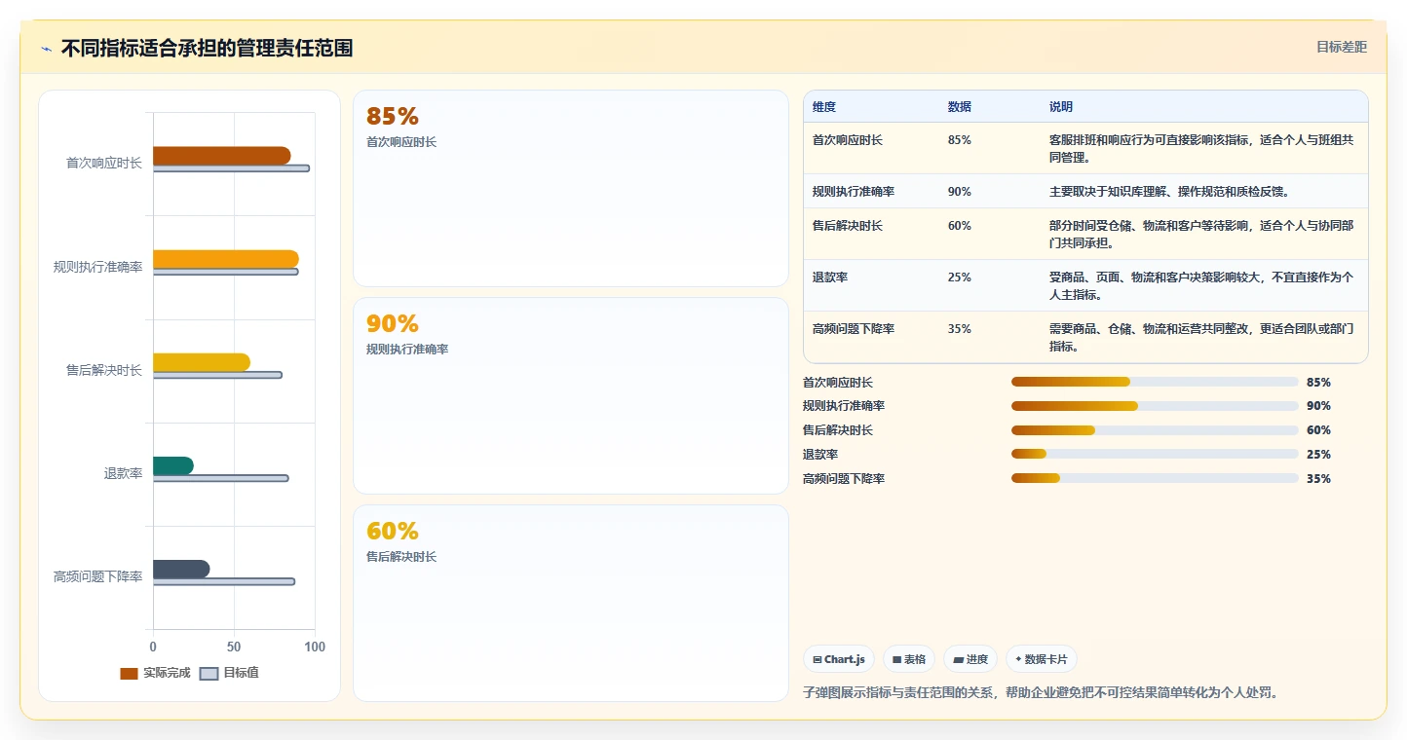Click the 90% 规则执行准确率 data card

click(x=570, y=395)
